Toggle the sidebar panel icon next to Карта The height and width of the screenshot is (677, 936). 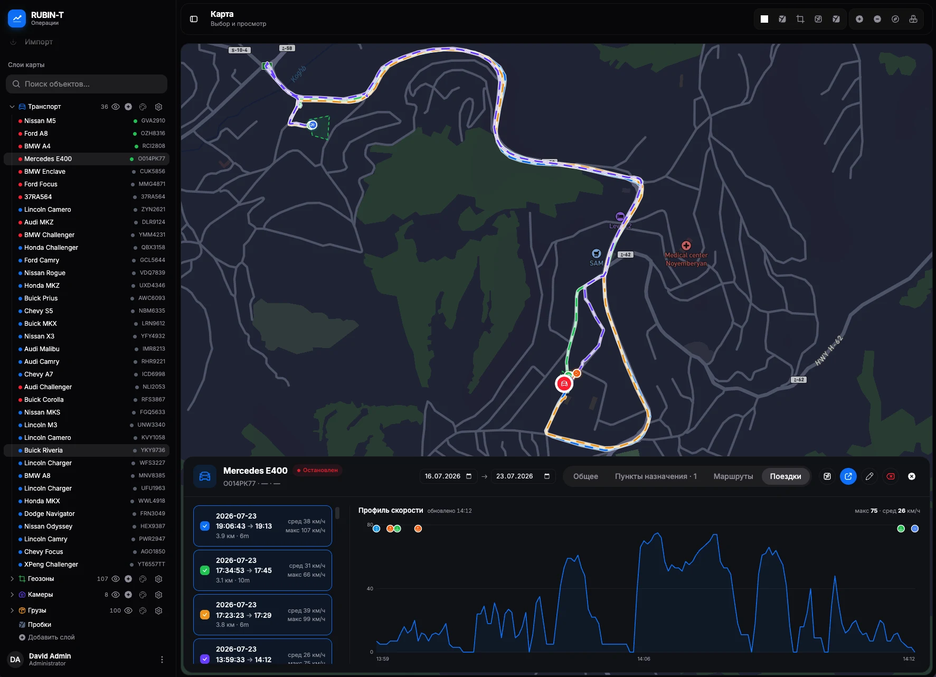(194, 19)
